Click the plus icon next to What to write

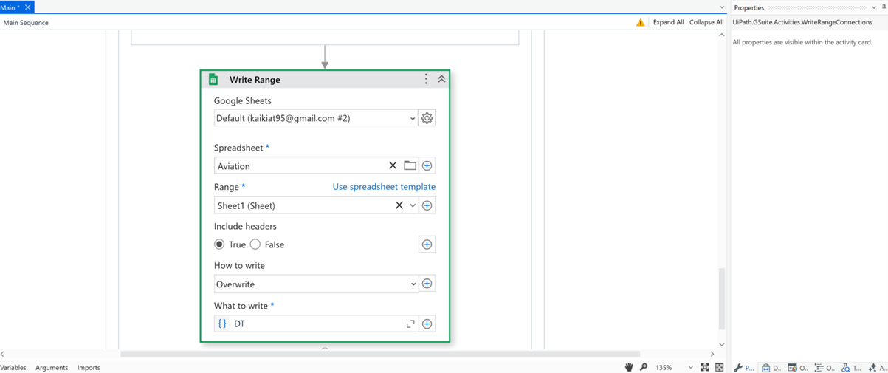click(x=427, y=324)
